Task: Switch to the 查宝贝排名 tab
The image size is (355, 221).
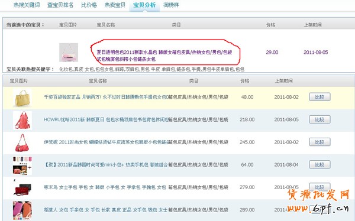Action: pyautogui.click(x=60, y=5)
